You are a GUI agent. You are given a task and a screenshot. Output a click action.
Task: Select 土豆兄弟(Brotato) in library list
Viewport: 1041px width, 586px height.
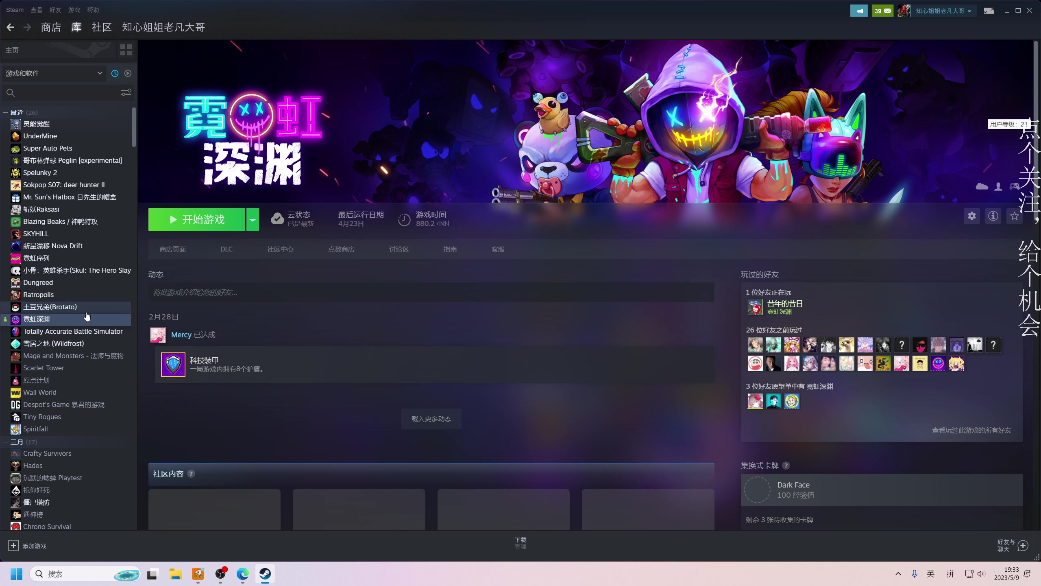66,307
